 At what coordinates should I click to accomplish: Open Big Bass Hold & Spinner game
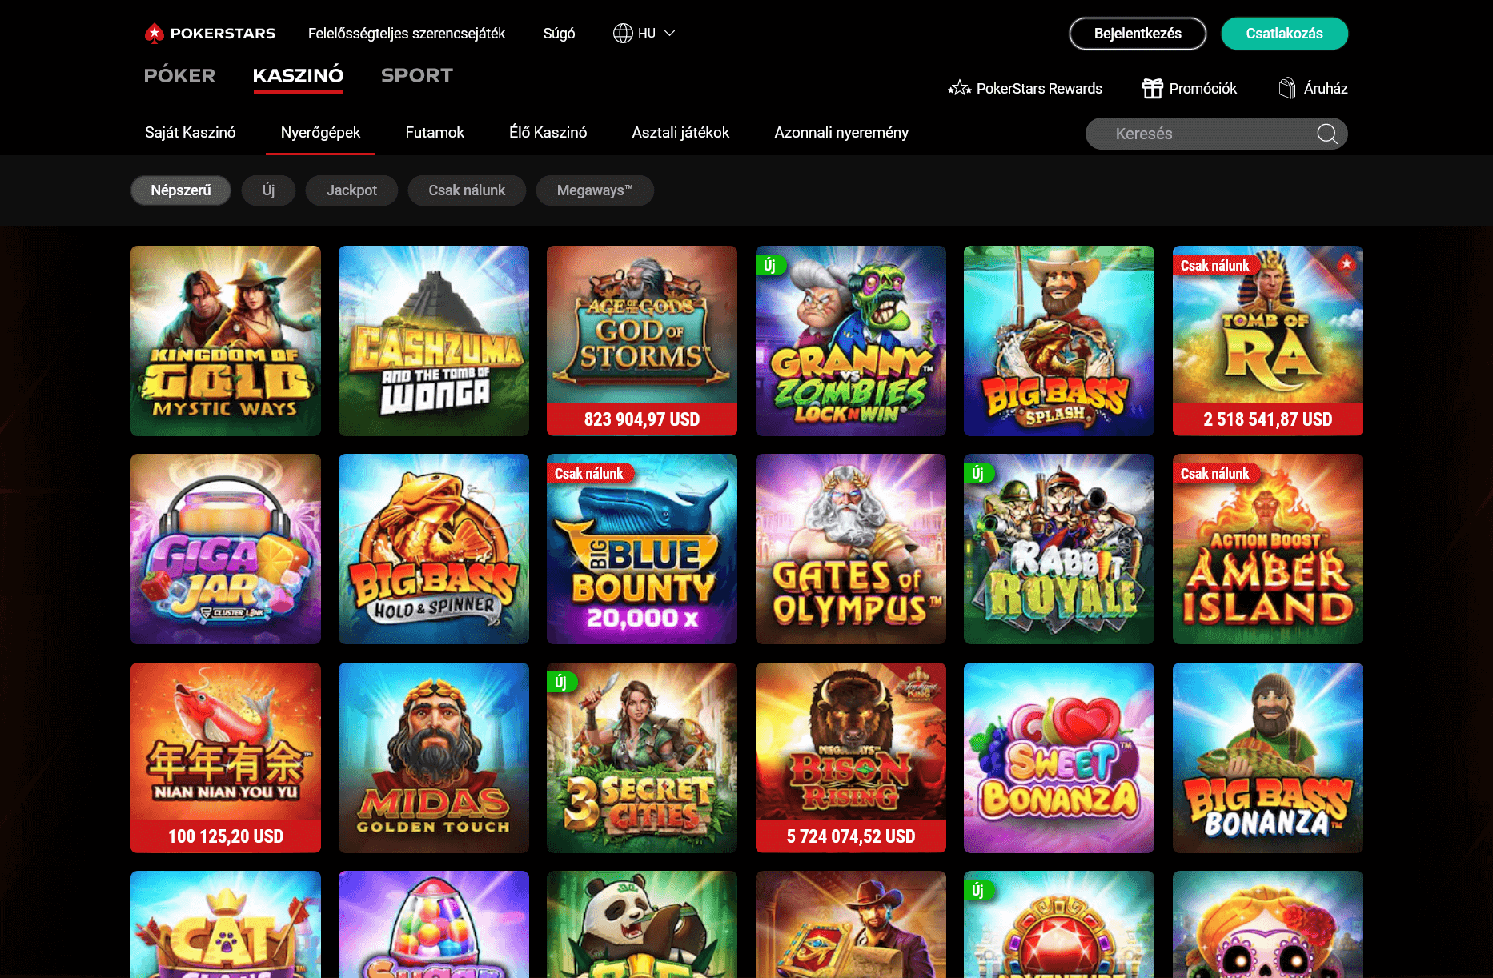(434, 549)
